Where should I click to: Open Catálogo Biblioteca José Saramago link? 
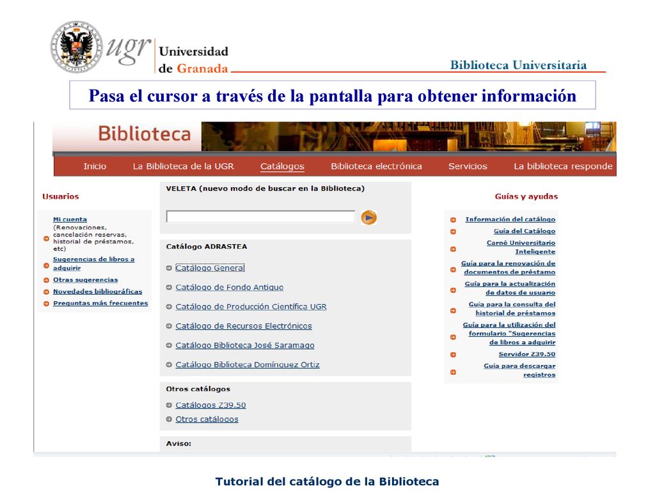coord(245,345)
